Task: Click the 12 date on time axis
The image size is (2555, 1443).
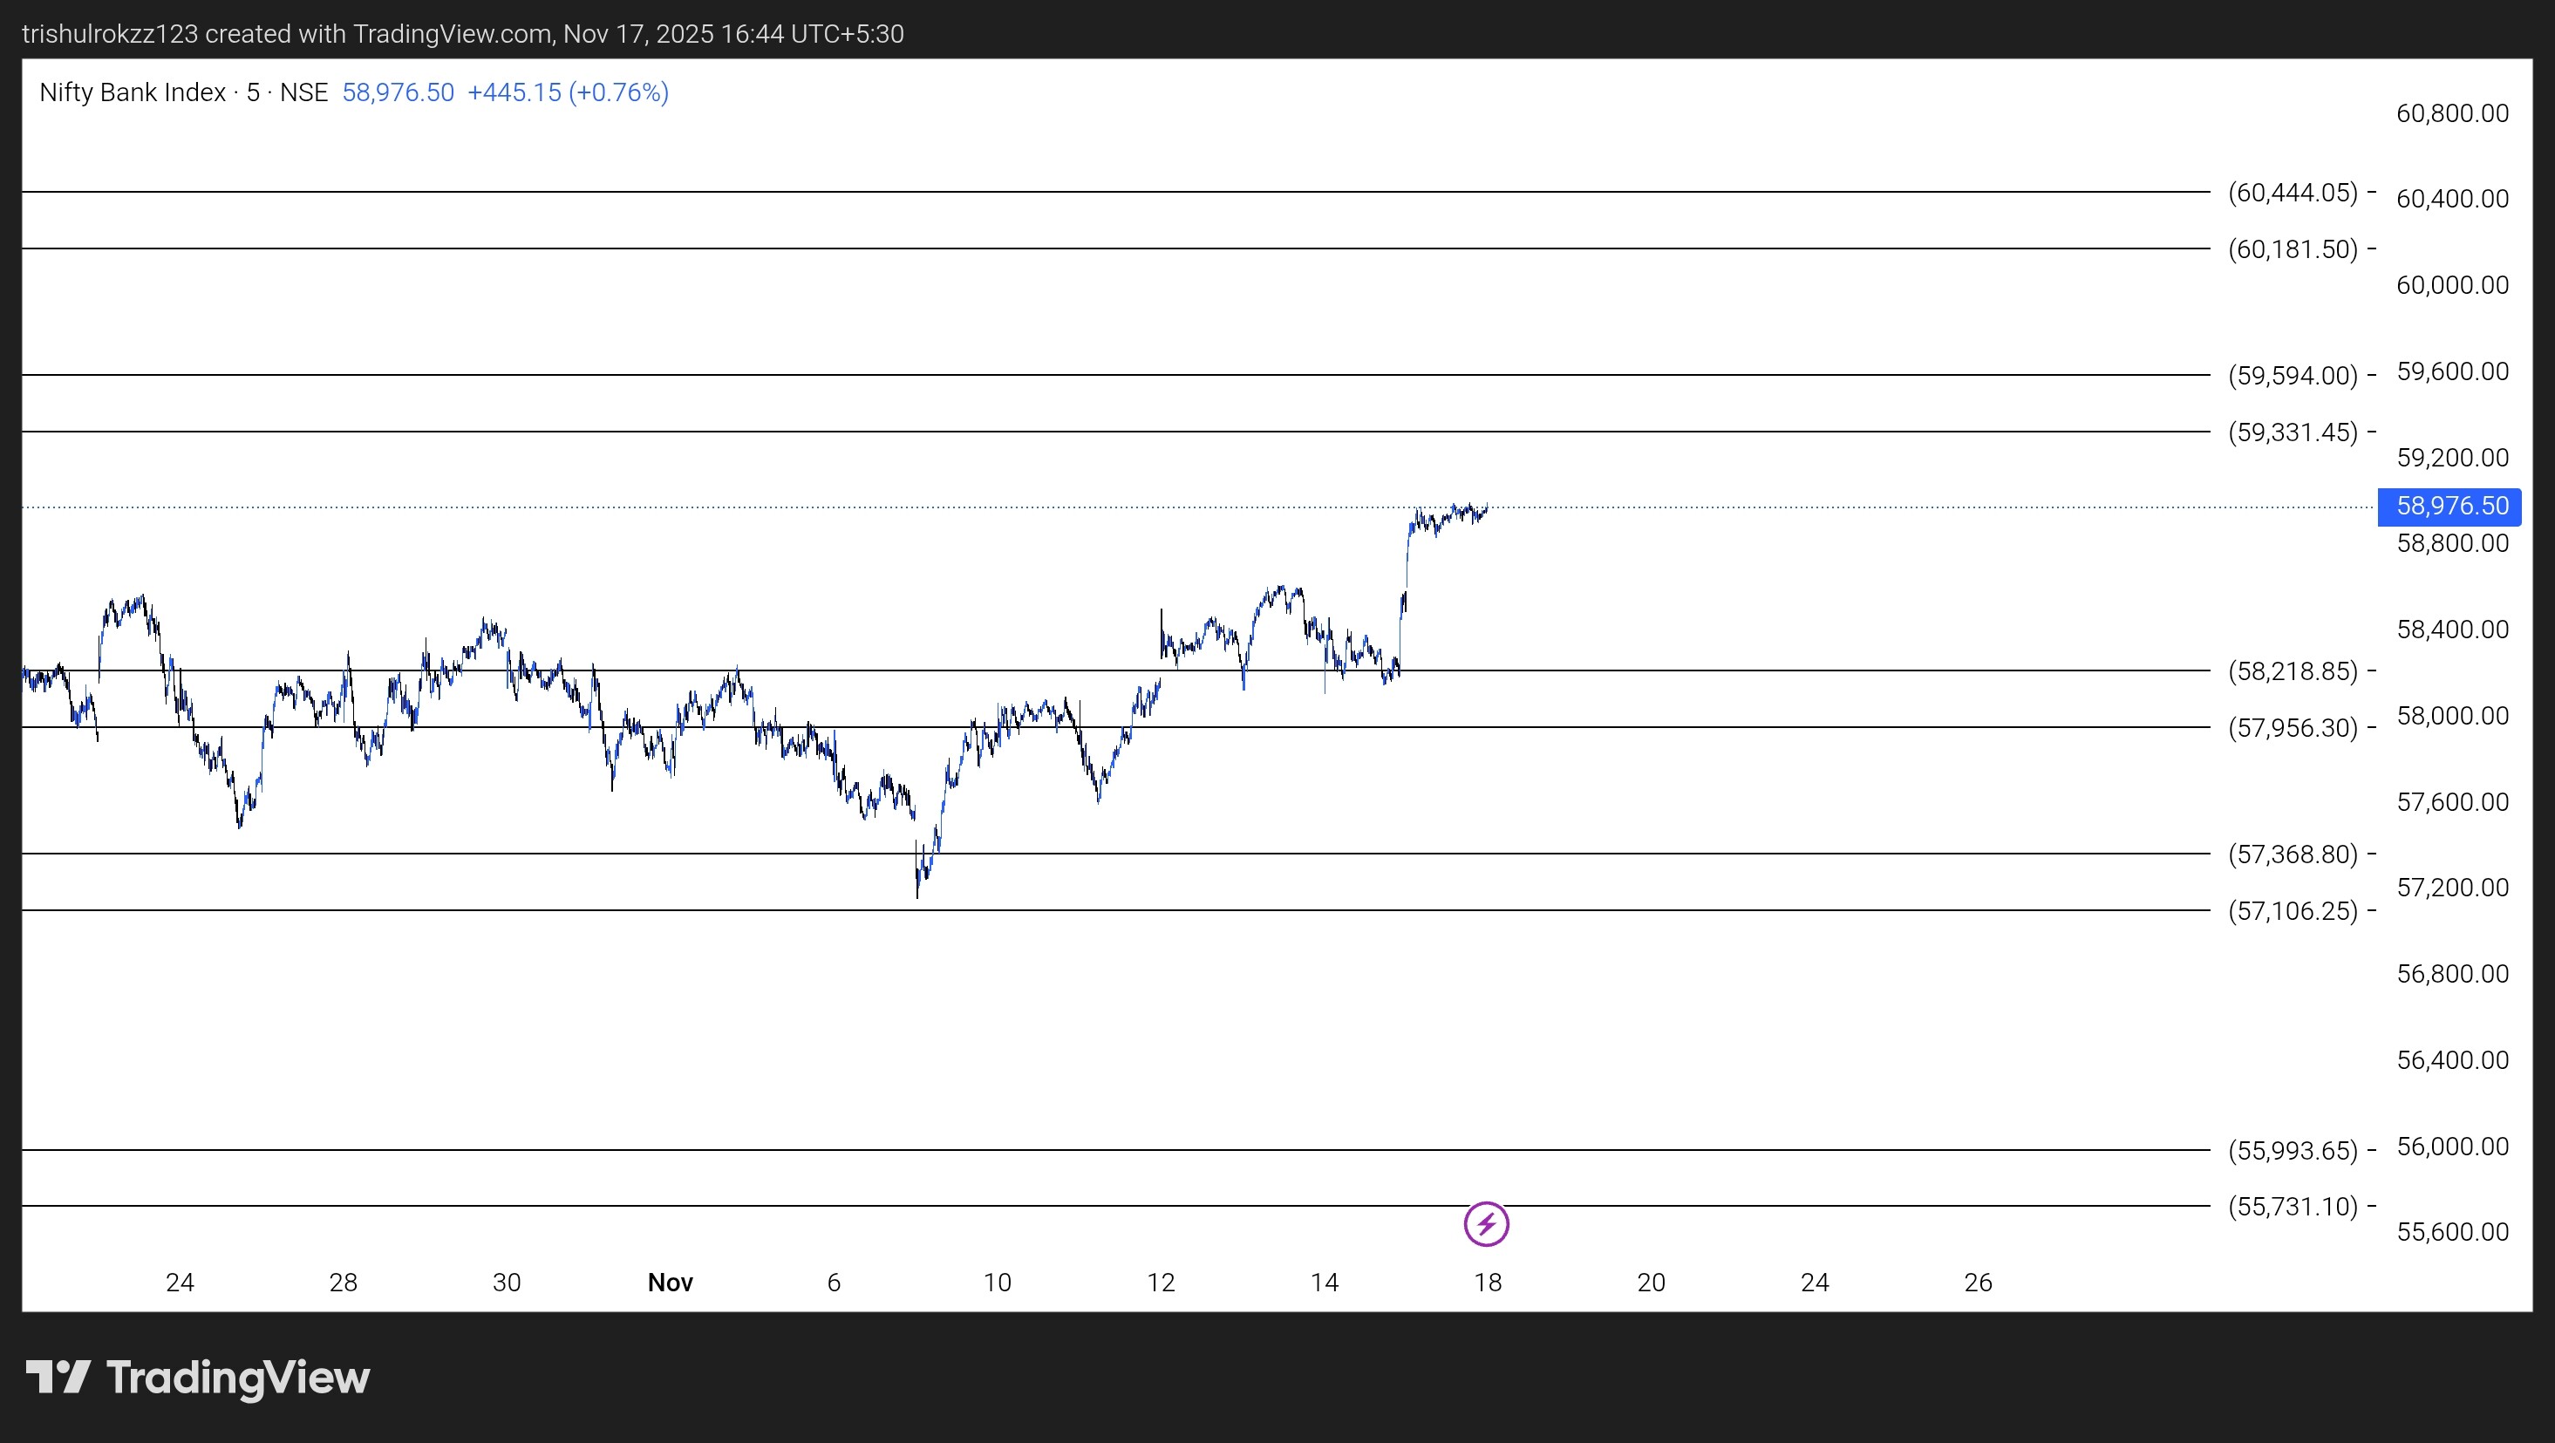Action: [1161, 1283]
